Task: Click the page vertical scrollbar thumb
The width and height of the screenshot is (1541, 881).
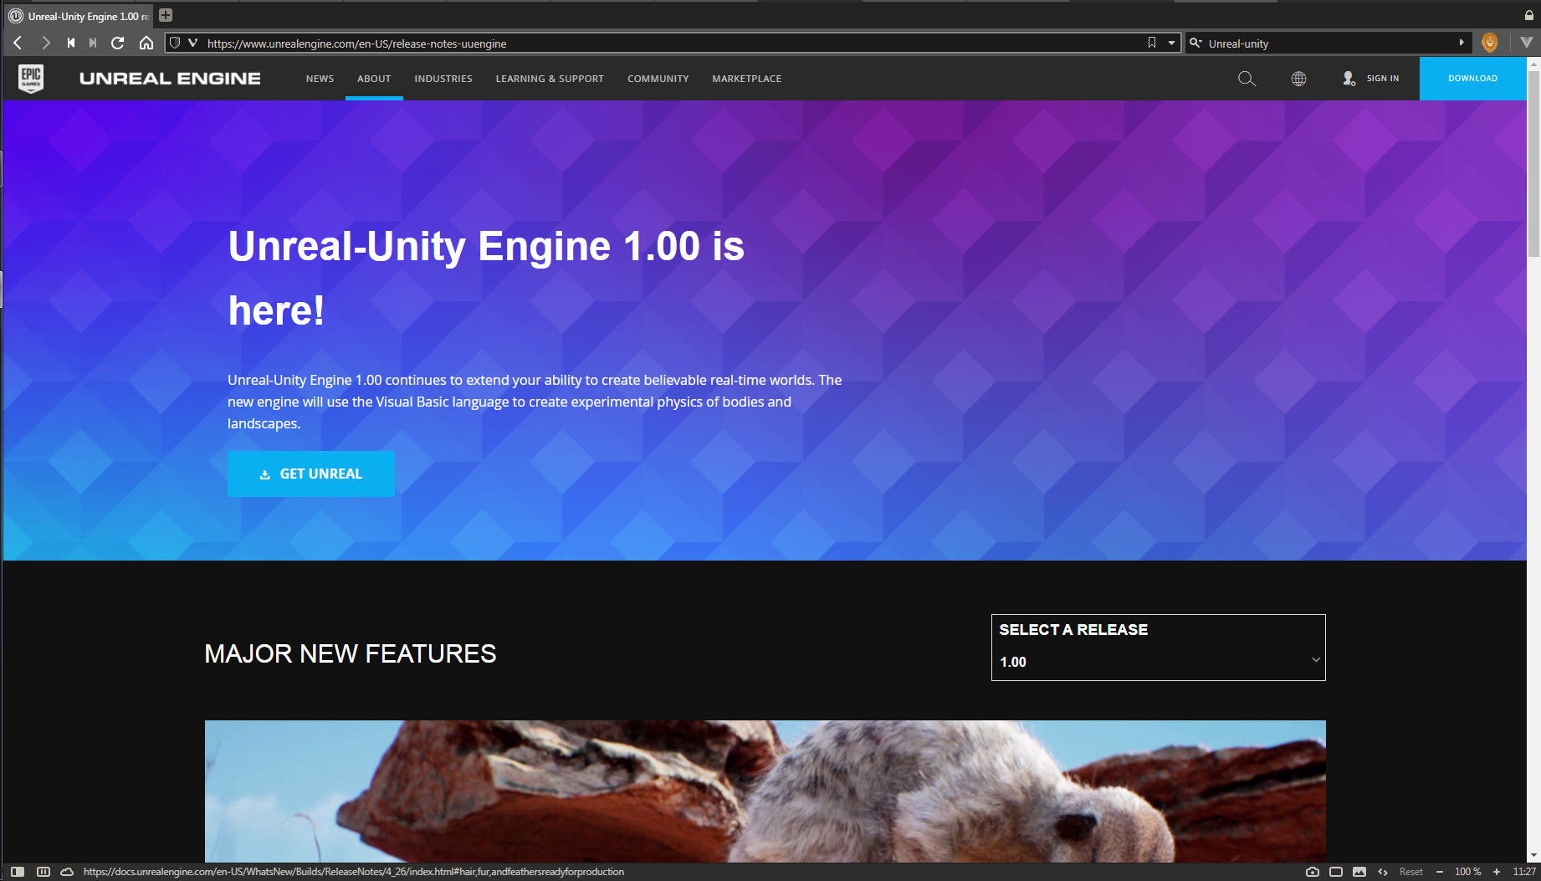Action: (x=1533, y=164)
